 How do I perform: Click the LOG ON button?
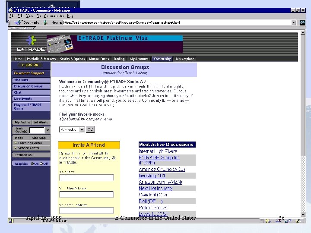30,65
